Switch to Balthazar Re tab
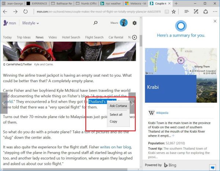 coord(62,4)
